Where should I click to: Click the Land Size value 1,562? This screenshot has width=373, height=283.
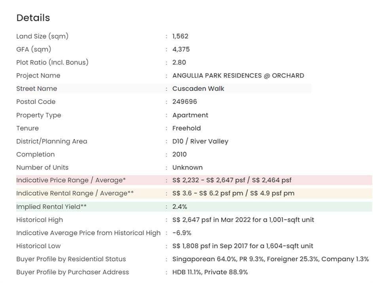[x=180, y=36]
